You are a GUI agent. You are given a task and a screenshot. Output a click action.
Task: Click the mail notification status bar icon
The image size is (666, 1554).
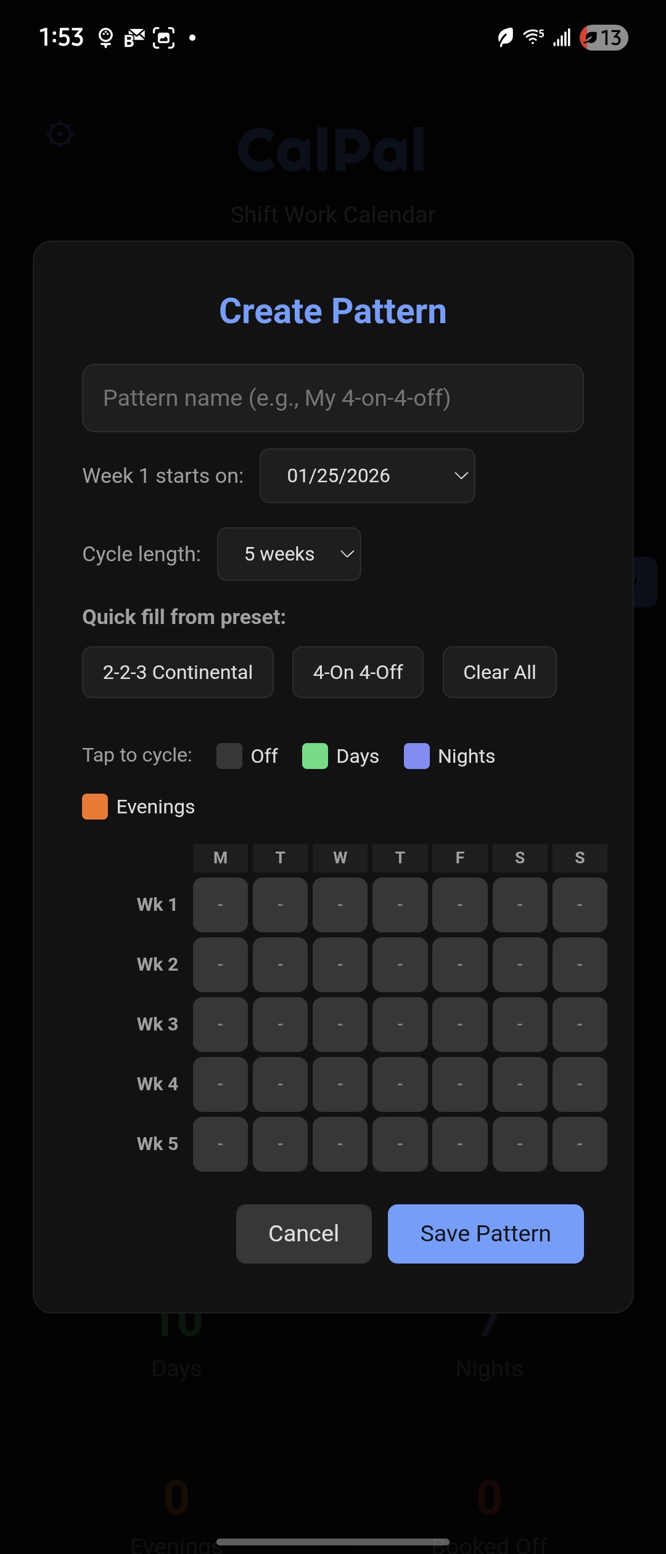(x=134, y=38)
